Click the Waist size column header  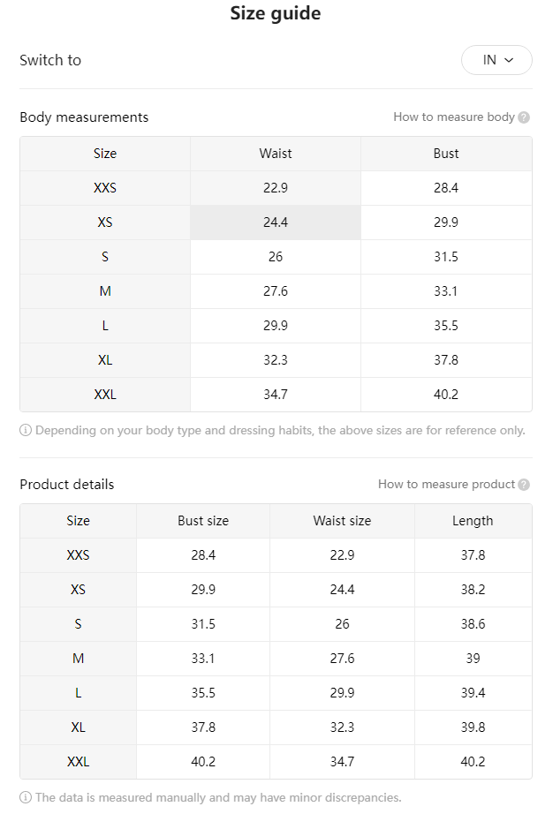tap(342, 521)
